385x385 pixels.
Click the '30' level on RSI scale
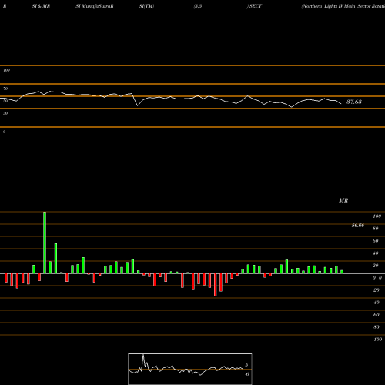tap(5, 113)
